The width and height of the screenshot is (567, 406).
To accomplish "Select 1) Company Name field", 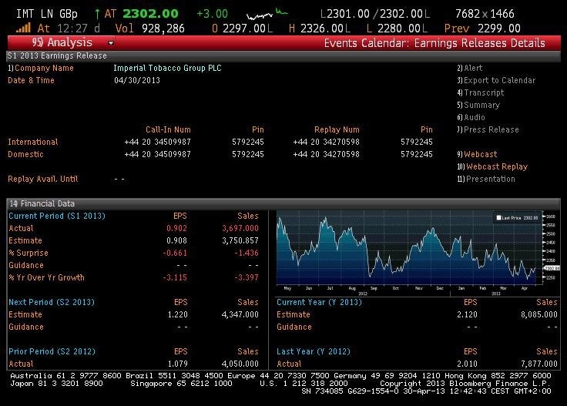I will coord(41,68).
